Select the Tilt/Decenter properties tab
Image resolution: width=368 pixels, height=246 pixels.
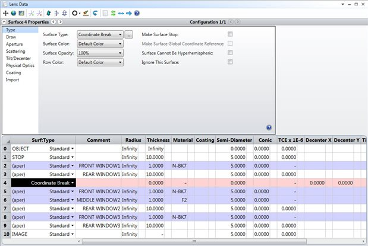coord(18,58)
